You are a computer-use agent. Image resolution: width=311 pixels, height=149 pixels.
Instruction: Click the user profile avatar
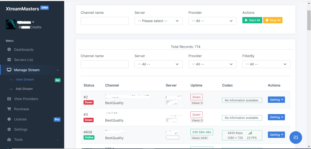tap(11, 25)
